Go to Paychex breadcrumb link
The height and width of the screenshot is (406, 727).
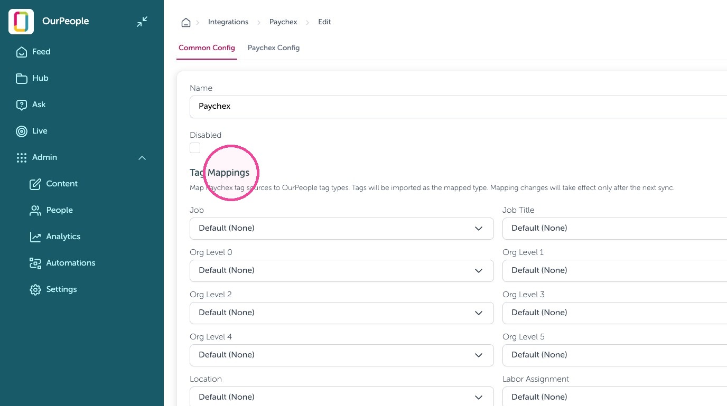pos(283,22)
